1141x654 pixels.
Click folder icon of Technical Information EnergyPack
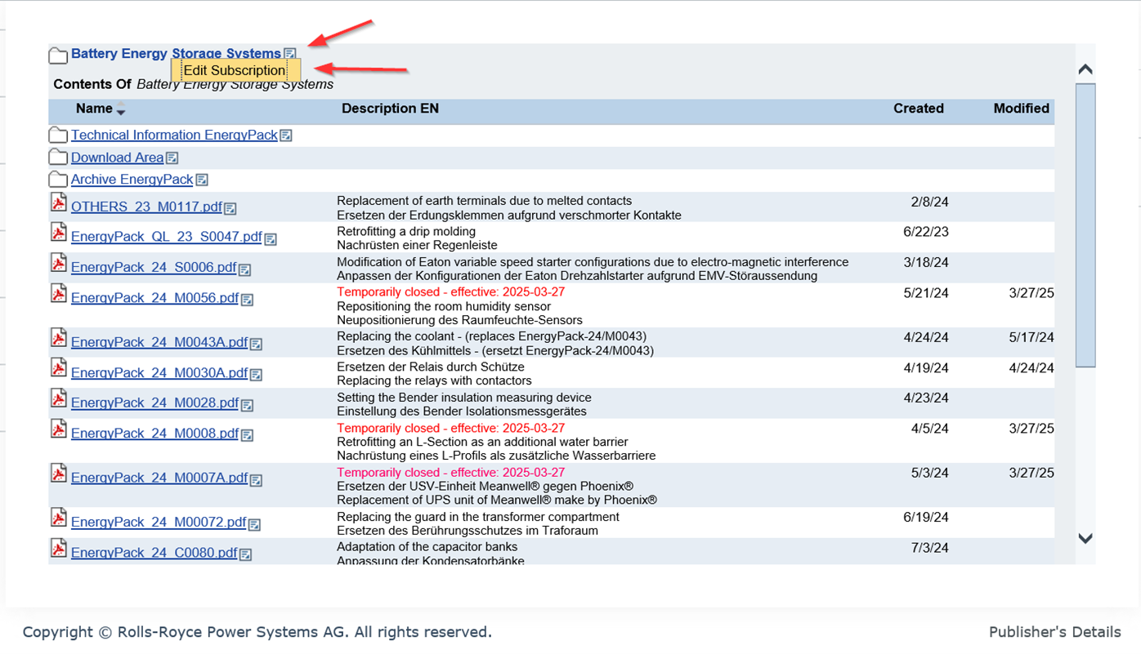pos(58,135)
